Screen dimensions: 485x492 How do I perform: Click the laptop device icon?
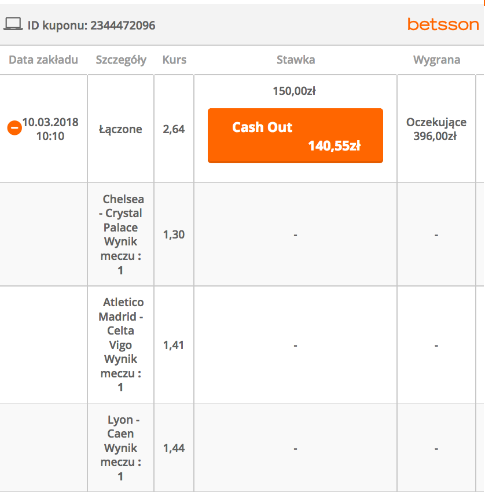pos(13,24)
